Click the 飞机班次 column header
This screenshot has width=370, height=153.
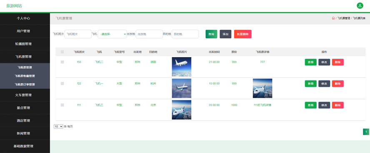coord(79,52)
